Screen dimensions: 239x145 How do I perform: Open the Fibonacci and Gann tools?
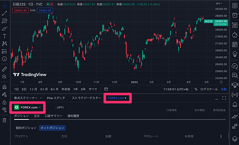click(5, 21)
